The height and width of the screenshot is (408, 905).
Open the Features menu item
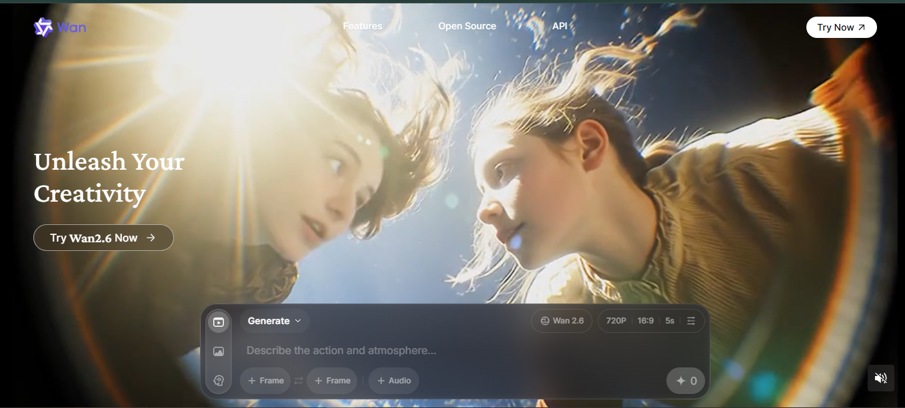point(363,26)
